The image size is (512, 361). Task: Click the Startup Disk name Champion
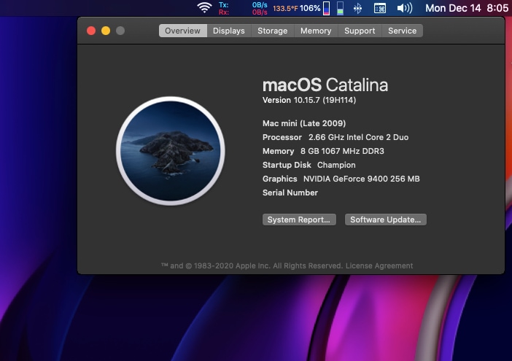[336, 165]
